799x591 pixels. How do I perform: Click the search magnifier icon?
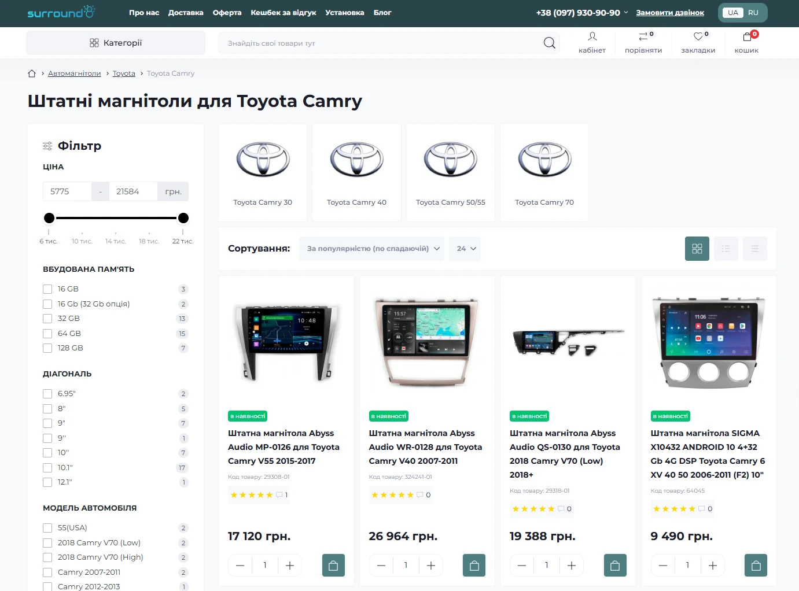point(549,43)
